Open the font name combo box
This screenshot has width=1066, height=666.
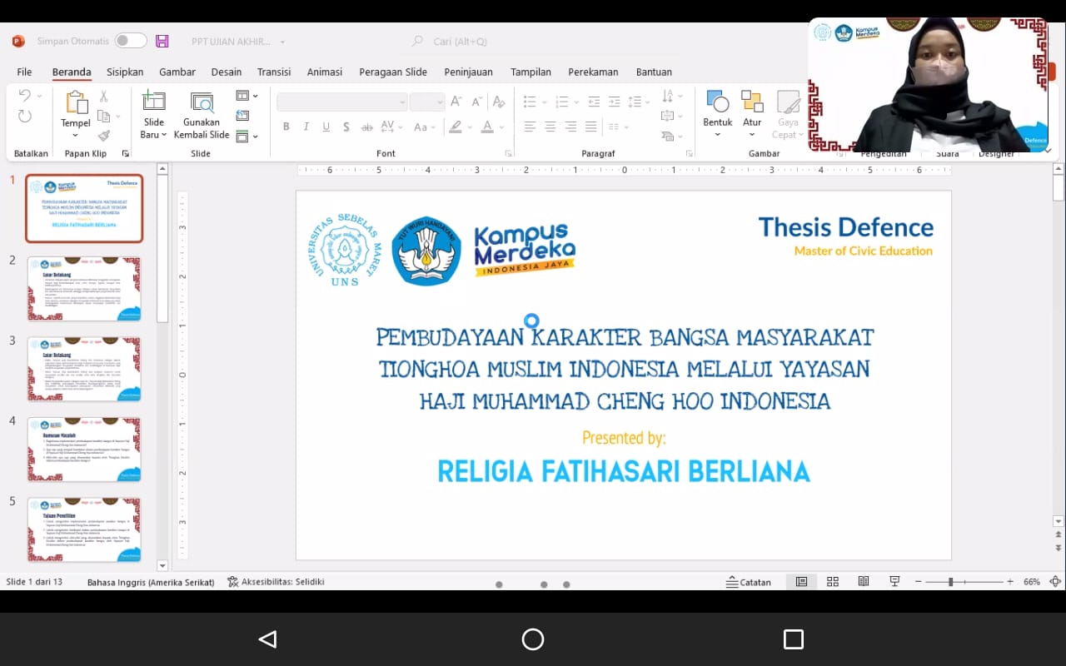click(x=341, y=102)
